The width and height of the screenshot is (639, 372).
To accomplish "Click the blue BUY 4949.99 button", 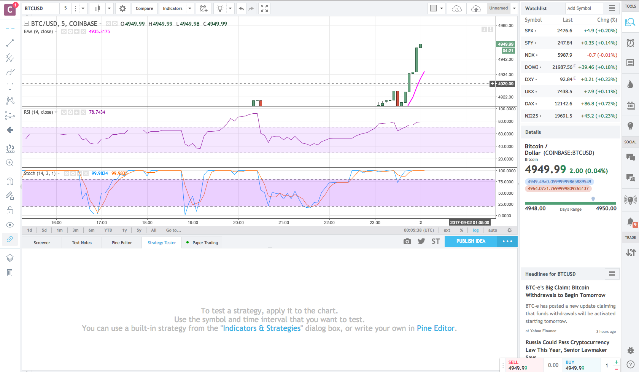I will [582, 365].
